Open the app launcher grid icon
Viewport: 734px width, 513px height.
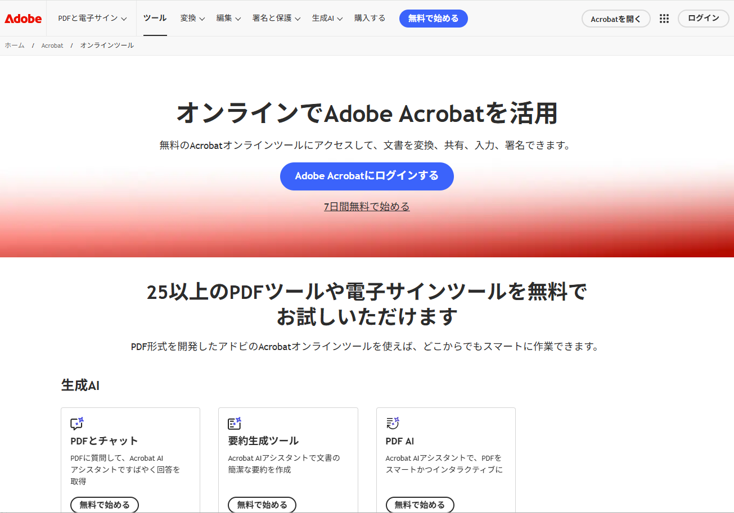[x=664, y=18]
